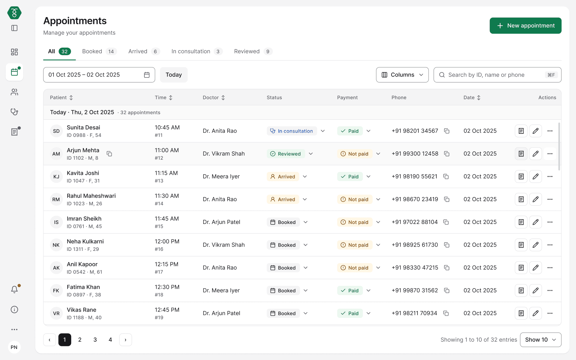Open more actions for Imran Sheikh
The width and height of the screenshot is (576, 360).
pos(550,222)
